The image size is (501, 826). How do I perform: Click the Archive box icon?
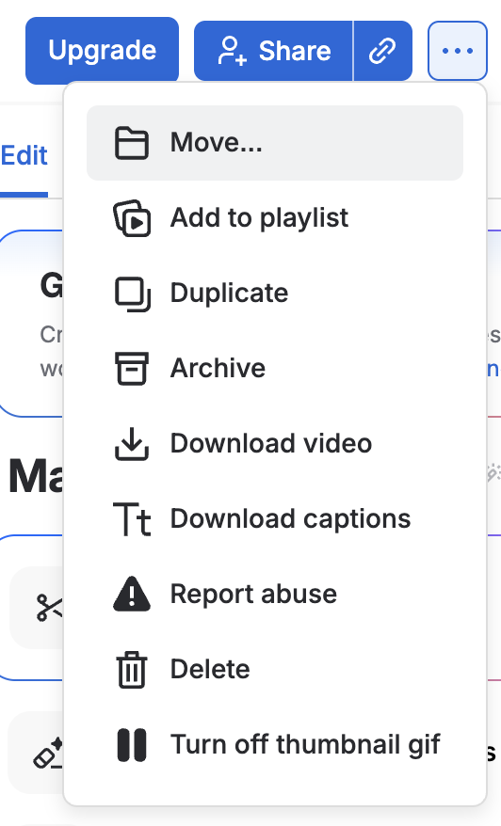[x=132, y=368]
